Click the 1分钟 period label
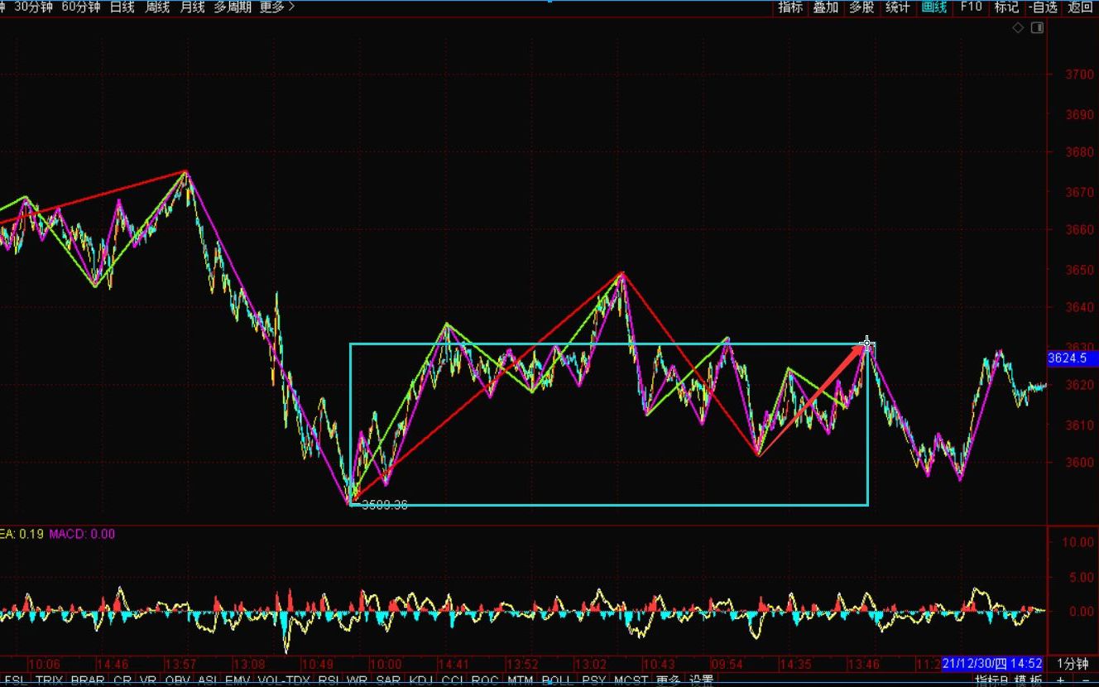 pyautogui.click(x=1073, y=664)
